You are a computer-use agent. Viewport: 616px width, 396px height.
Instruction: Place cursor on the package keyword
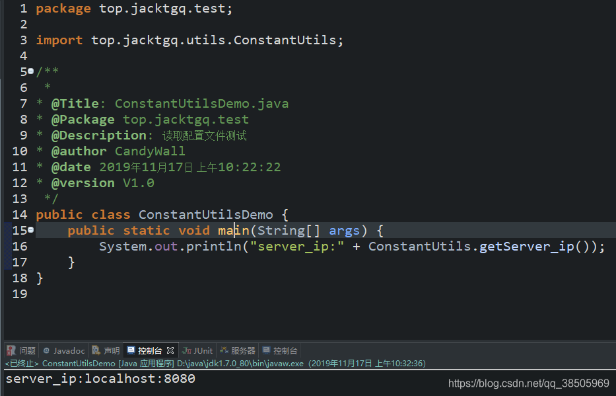pyautogui.click(x=63, y=9)
